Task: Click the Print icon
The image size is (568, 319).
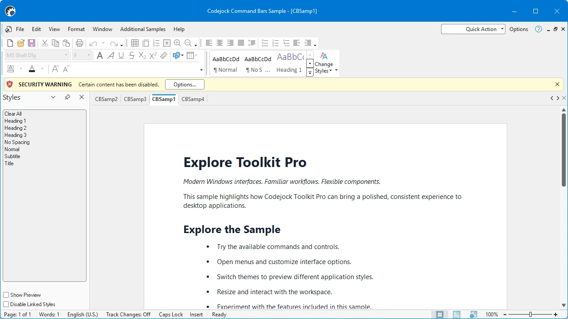Action: point(79,43)
